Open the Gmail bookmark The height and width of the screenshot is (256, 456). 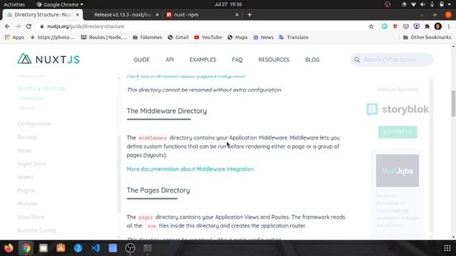click(178, 37)
